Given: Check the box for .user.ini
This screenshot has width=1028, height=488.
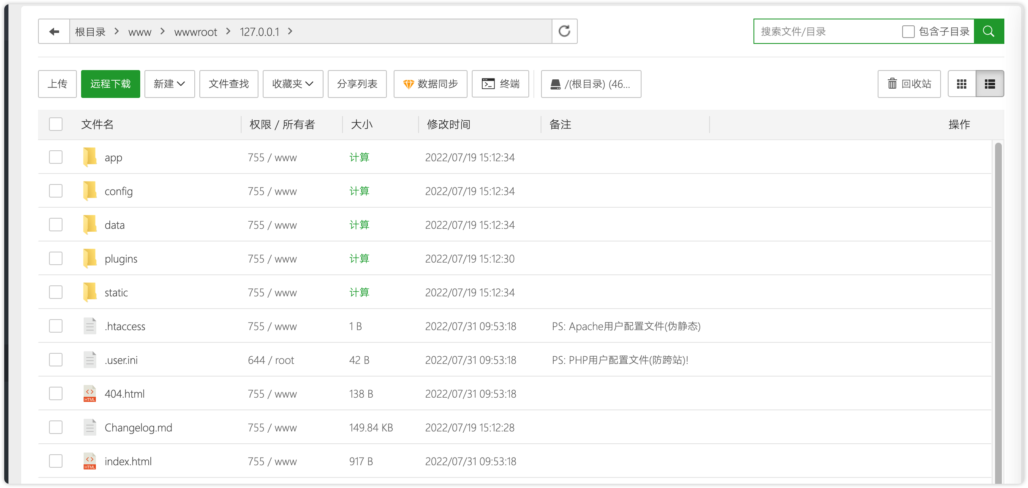Looking at the screenshot, I should (56, 360).
